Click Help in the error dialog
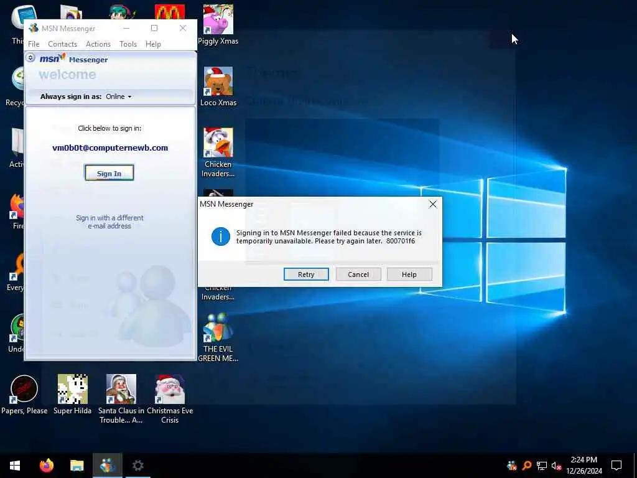This screenshot has width=637, height=478. 409,274
